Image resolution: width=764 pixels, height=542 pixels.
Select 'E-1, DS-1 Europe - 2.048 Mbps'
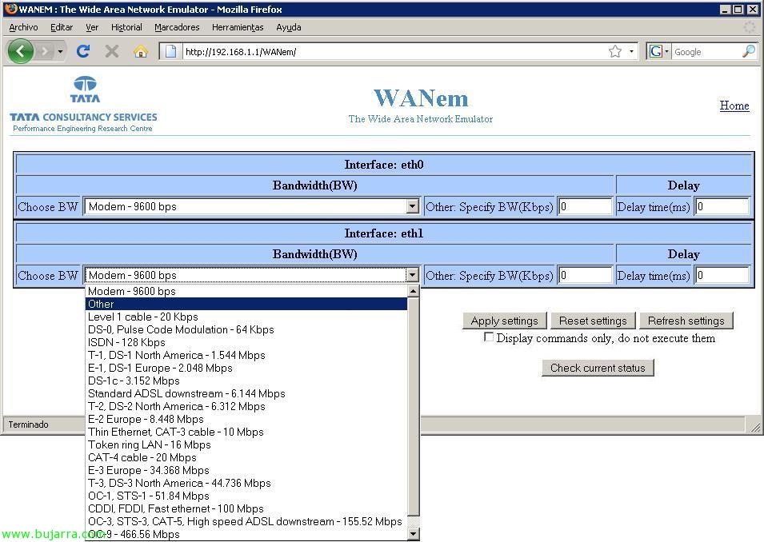point(246,369)
